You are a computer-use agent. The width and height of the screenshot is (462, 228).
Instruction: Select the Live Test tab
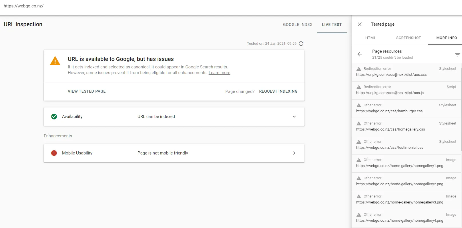pyautogui.click(x=332, y=25)
